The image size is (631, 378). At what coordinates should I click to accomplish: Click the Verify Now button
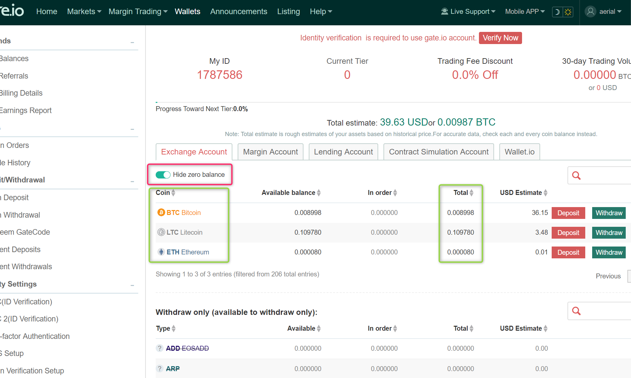[500, 38]
